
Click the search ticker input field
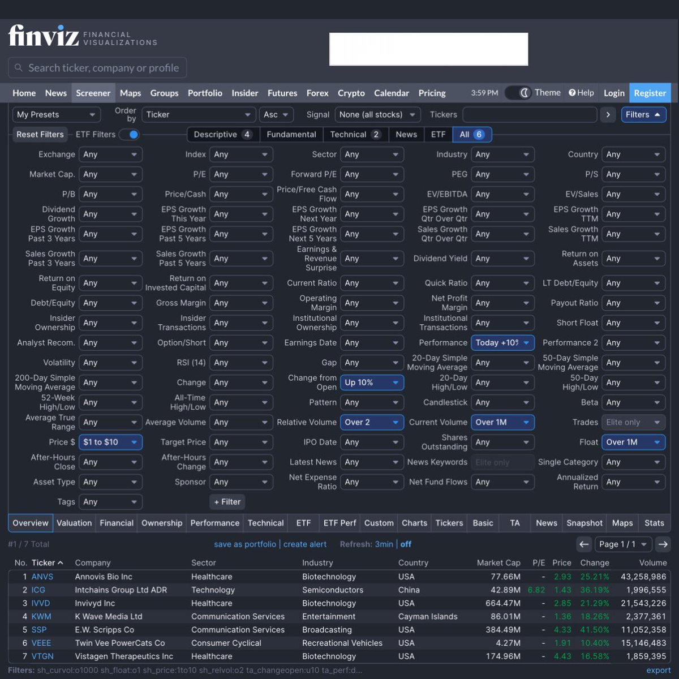tap(97, 68)
